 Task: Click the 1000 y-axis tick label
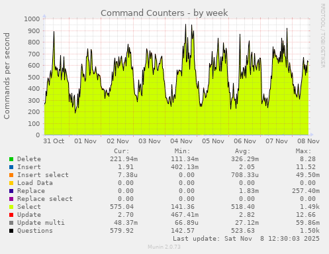(x=32, y=19)
